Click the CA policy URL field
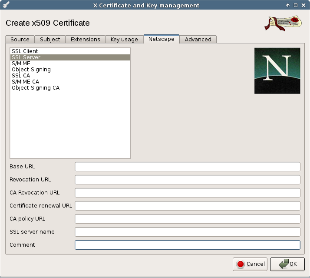 (188, 219)
